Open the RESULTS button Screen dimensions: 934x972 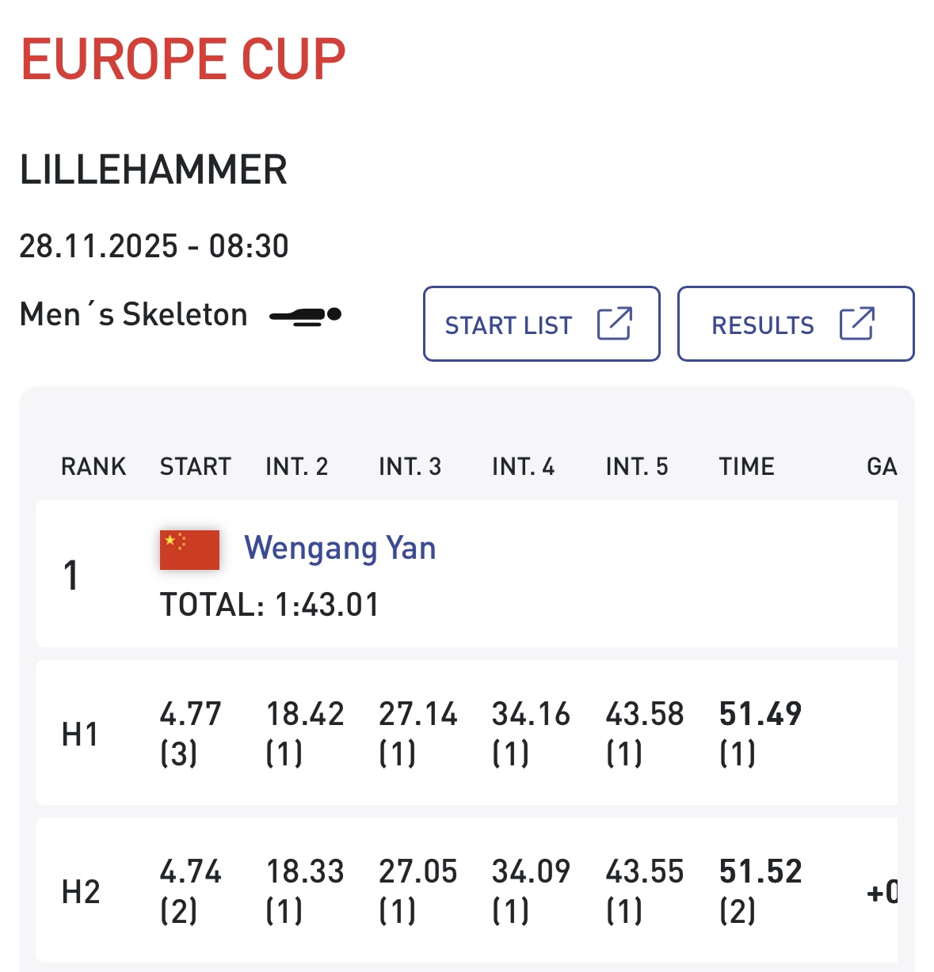[x=795, y=324]
